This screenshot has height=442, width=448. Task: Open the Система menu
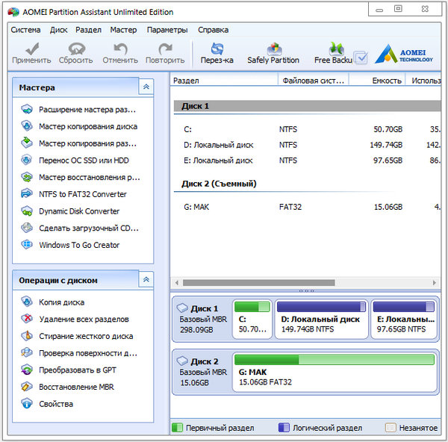coord(25,30)
